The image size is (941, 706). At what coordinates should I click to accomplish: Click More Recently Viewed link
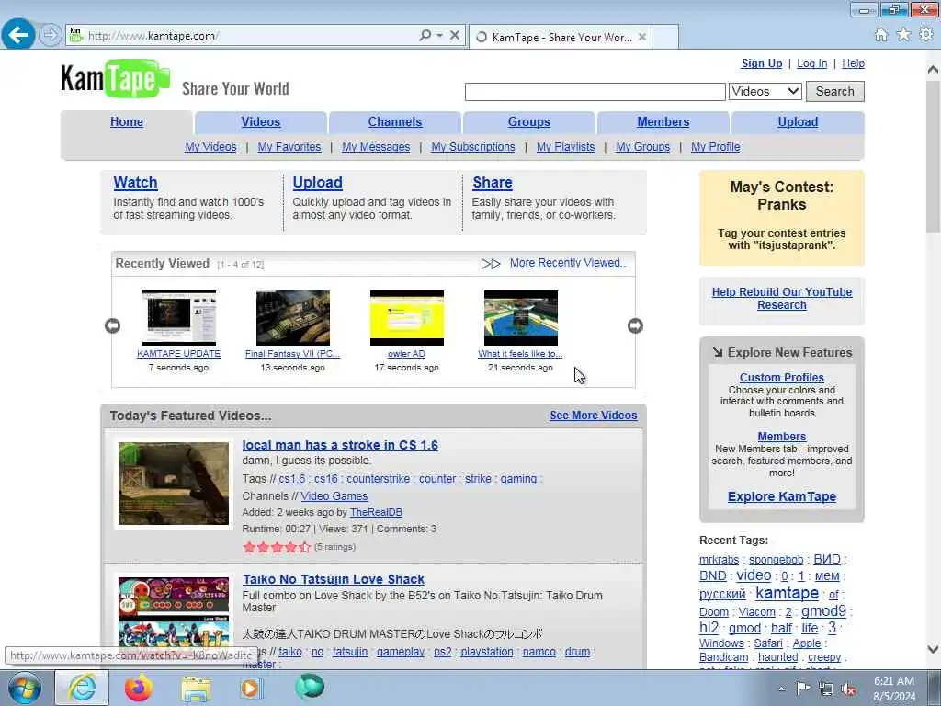(x=568, y=263)
